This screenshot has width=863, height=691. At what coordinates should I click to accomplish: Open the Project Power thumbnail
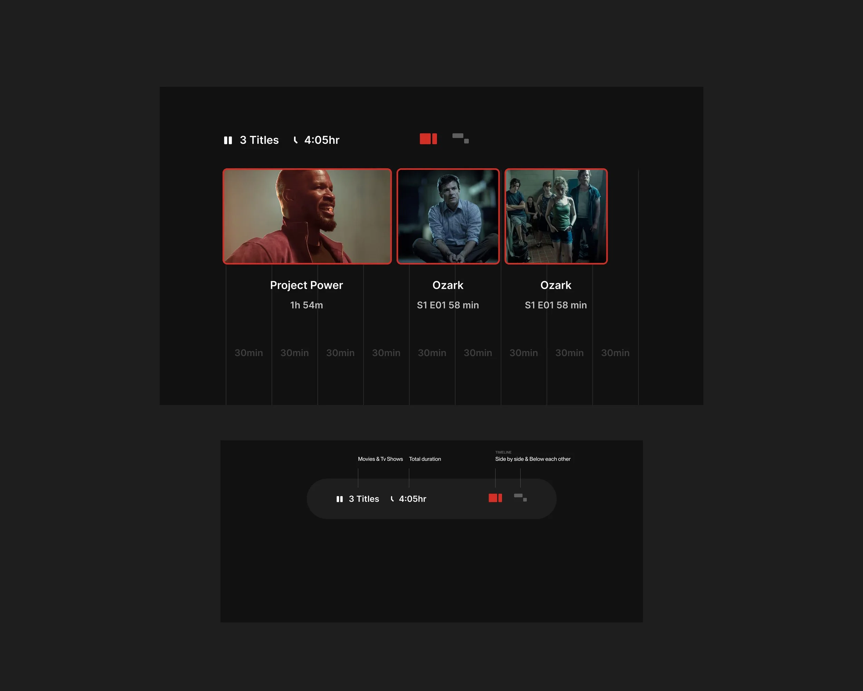click(307, 216)
